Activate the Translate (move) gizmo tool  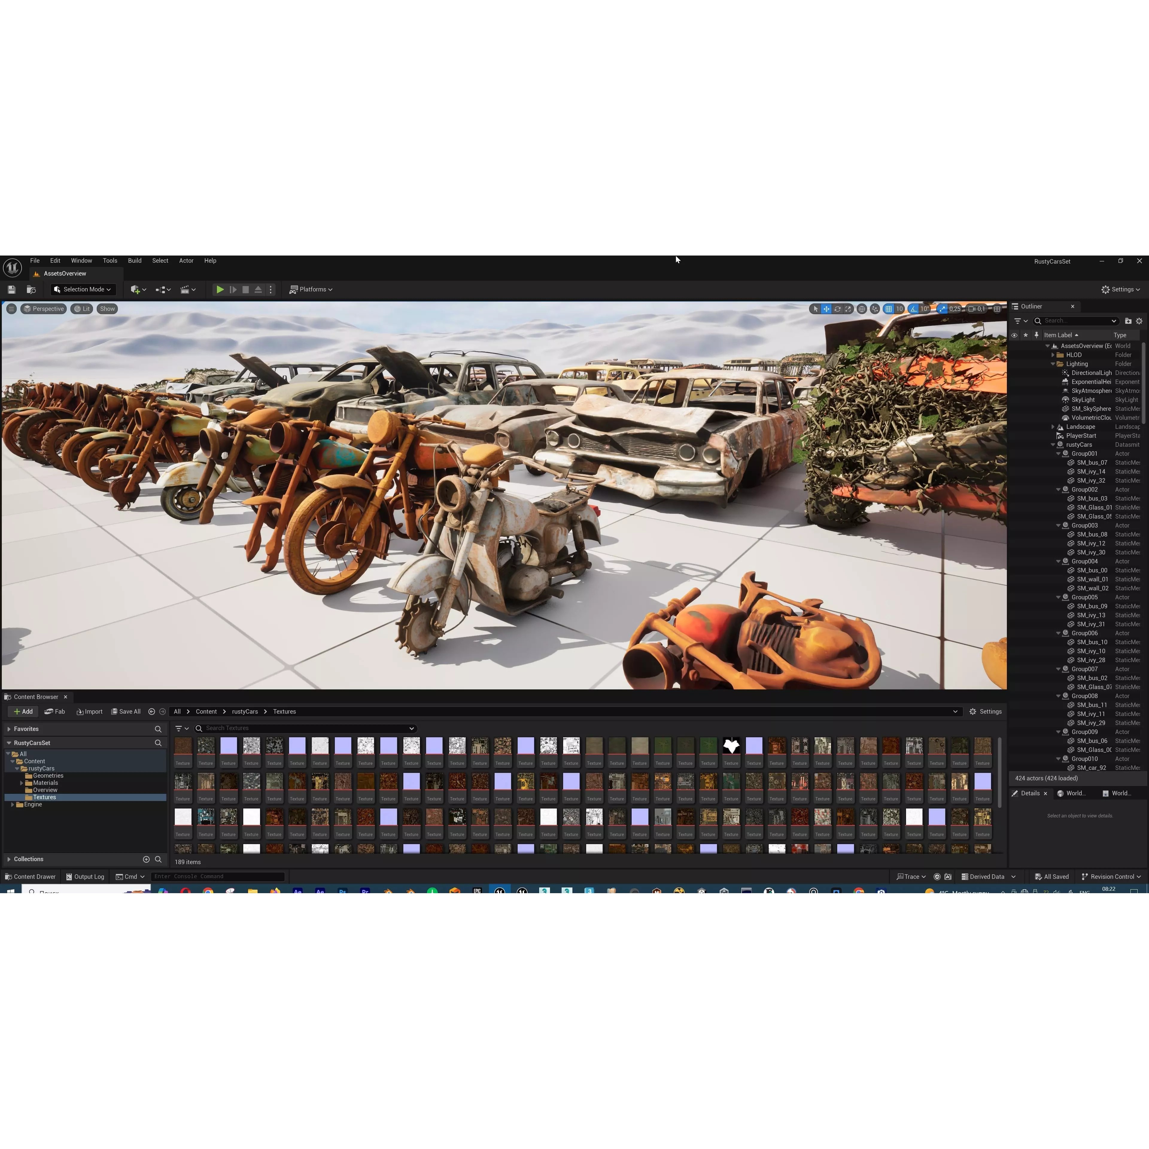tap(826, 309)
